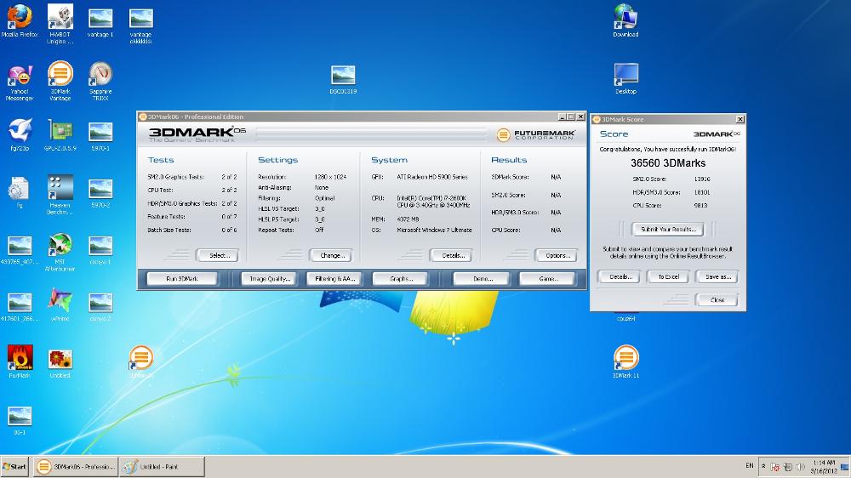Open the Heaven Benchmark desktop shortcut
The image size is (851, 478).
click(60, 194)
